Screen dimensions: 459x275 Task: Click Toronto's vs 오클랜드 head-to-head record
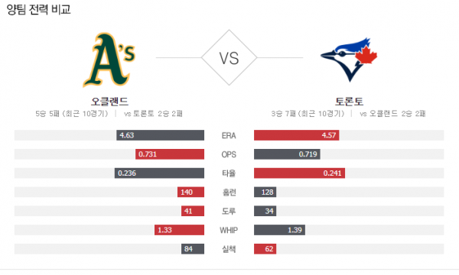(x=392, y=114)
